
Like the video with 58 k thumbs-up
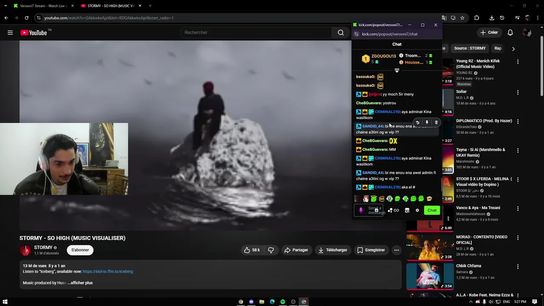[x=252, y=250]
